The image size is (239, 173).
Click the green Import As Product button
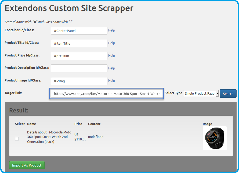[x=27, y=165]
